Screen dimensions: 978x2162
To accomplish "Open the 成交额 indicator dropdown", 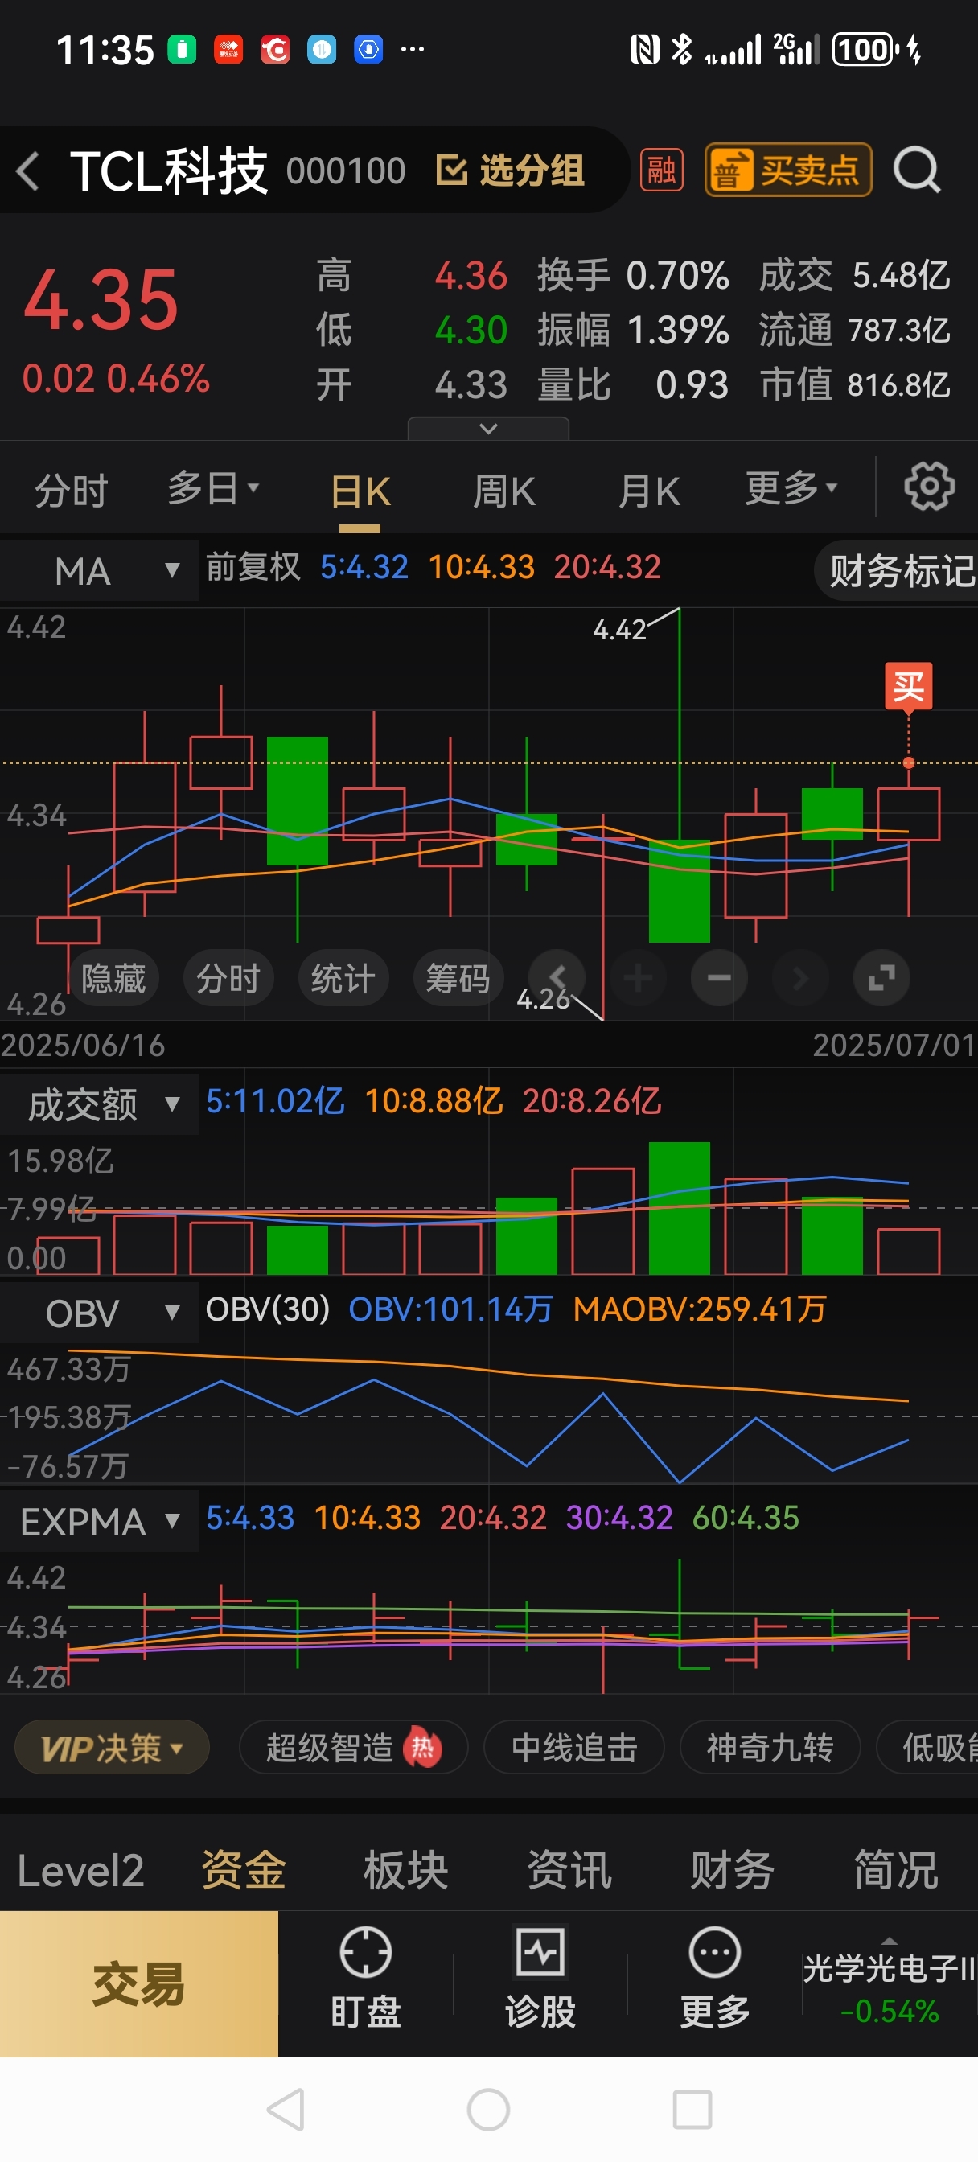I will (99, 1104).
